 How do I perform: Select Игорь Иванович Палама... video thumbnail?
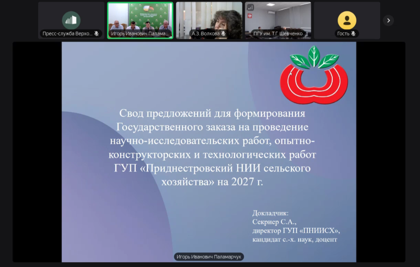[140, 20]
